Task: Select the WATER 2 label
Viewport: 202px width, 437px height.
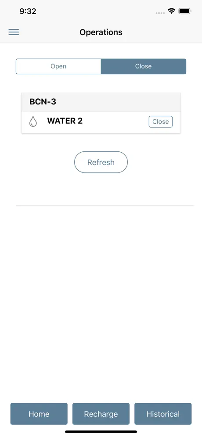Action: tap(65, 121)
